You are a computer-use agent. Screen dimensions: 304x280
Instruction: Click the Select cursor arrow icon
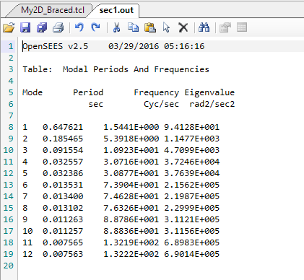coord(166,27)
